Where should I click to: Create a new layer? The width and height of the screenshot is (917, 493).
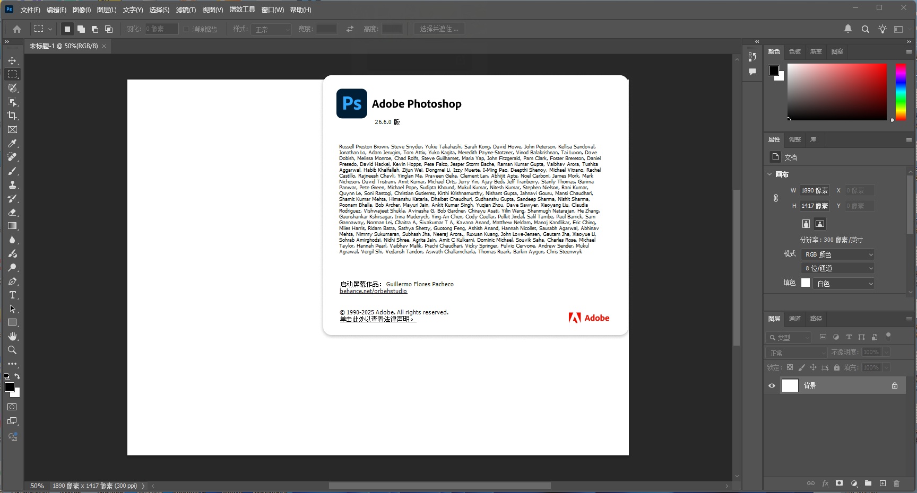(x=883, y=483)
